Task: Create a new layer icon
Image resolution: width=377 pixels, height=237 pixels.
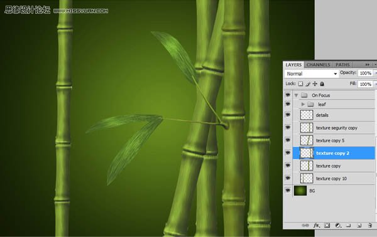Action: (359, 225)
